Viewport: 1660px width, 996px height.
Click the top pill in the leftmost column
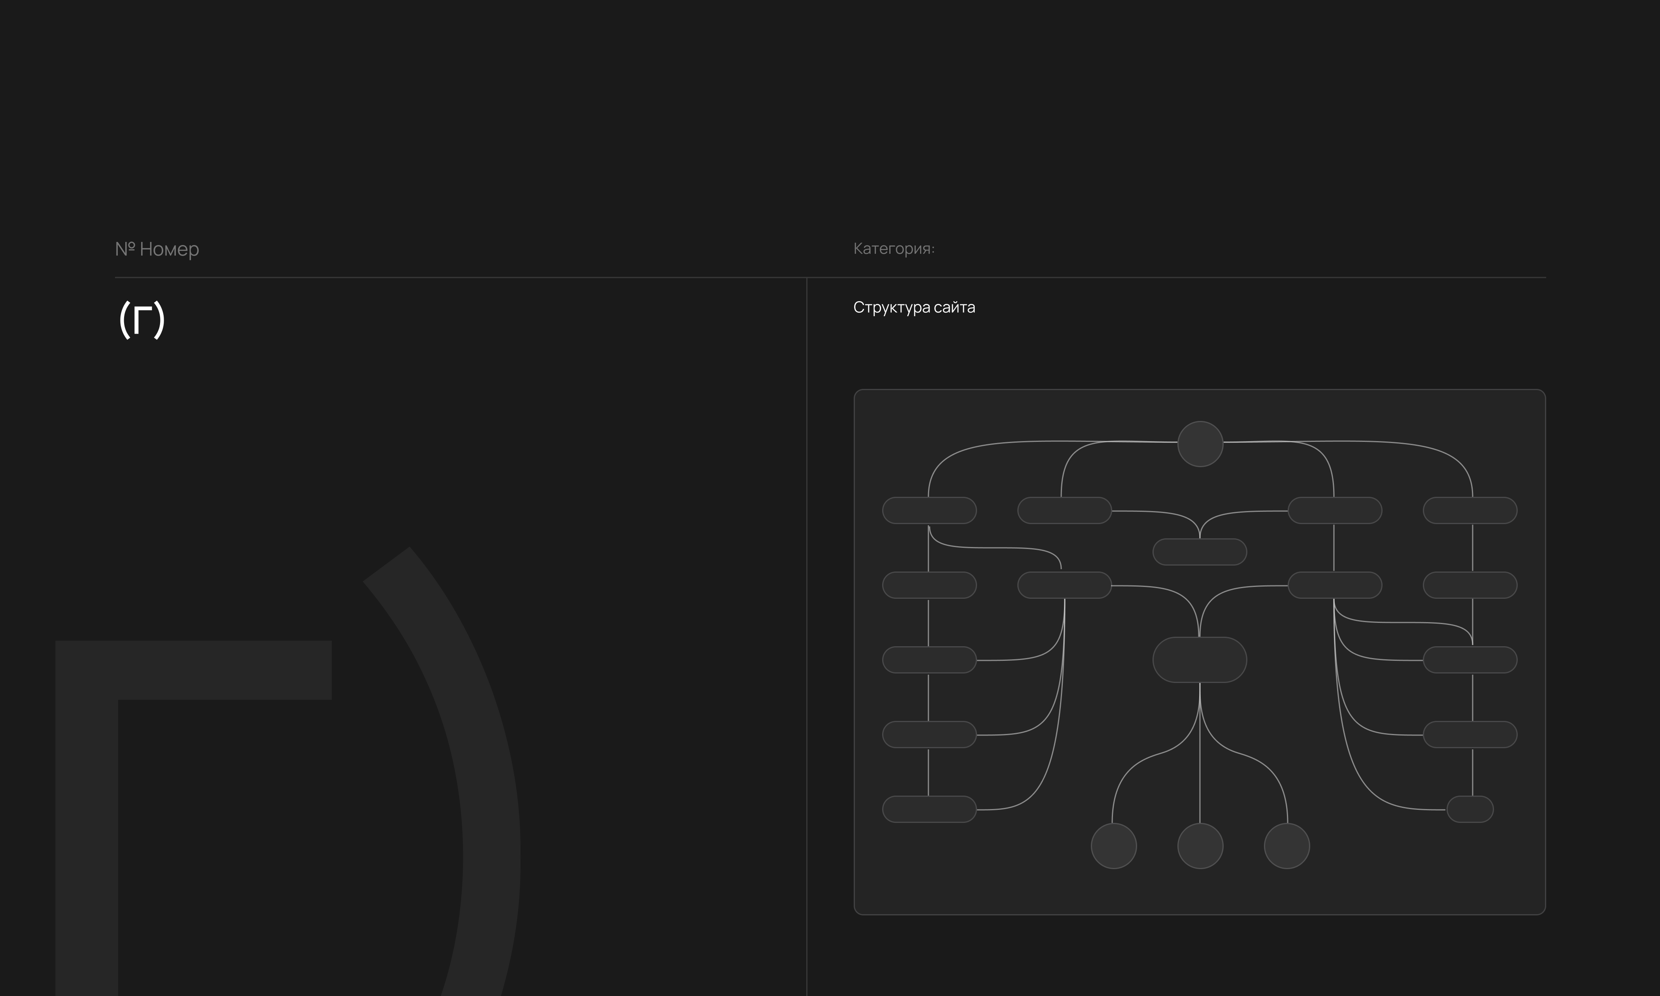coord(929,510)
